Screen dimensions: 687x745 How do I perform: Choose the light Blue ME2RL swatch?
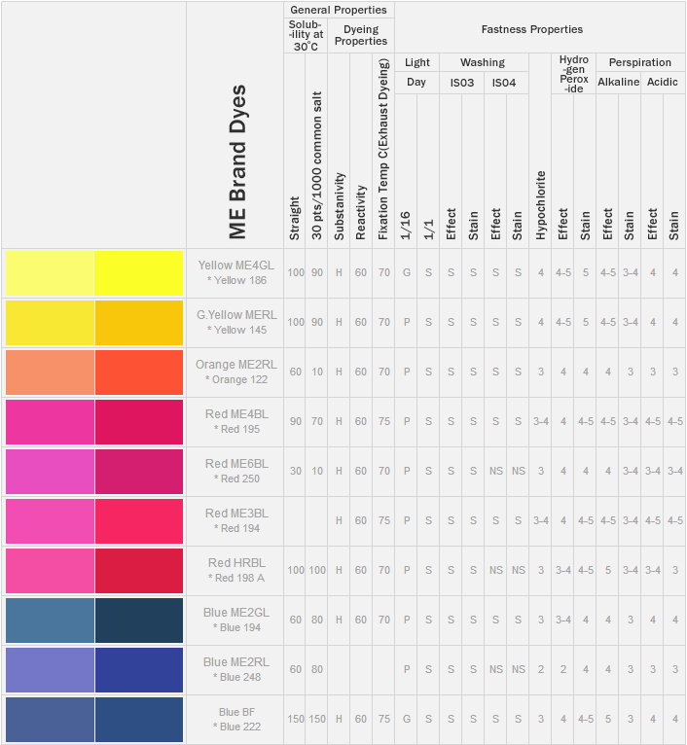pos(50,670)
